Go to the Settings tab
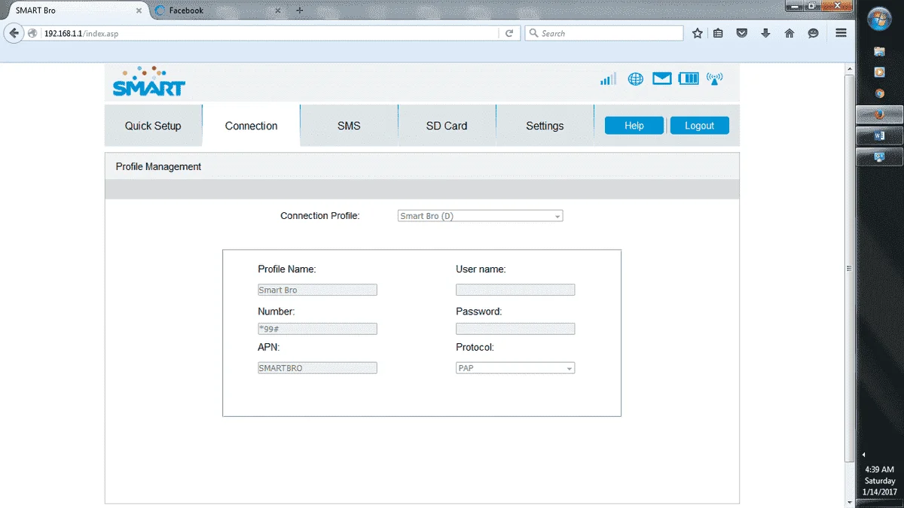The width and height of the screenshot is (904, 508). [545, 126]
